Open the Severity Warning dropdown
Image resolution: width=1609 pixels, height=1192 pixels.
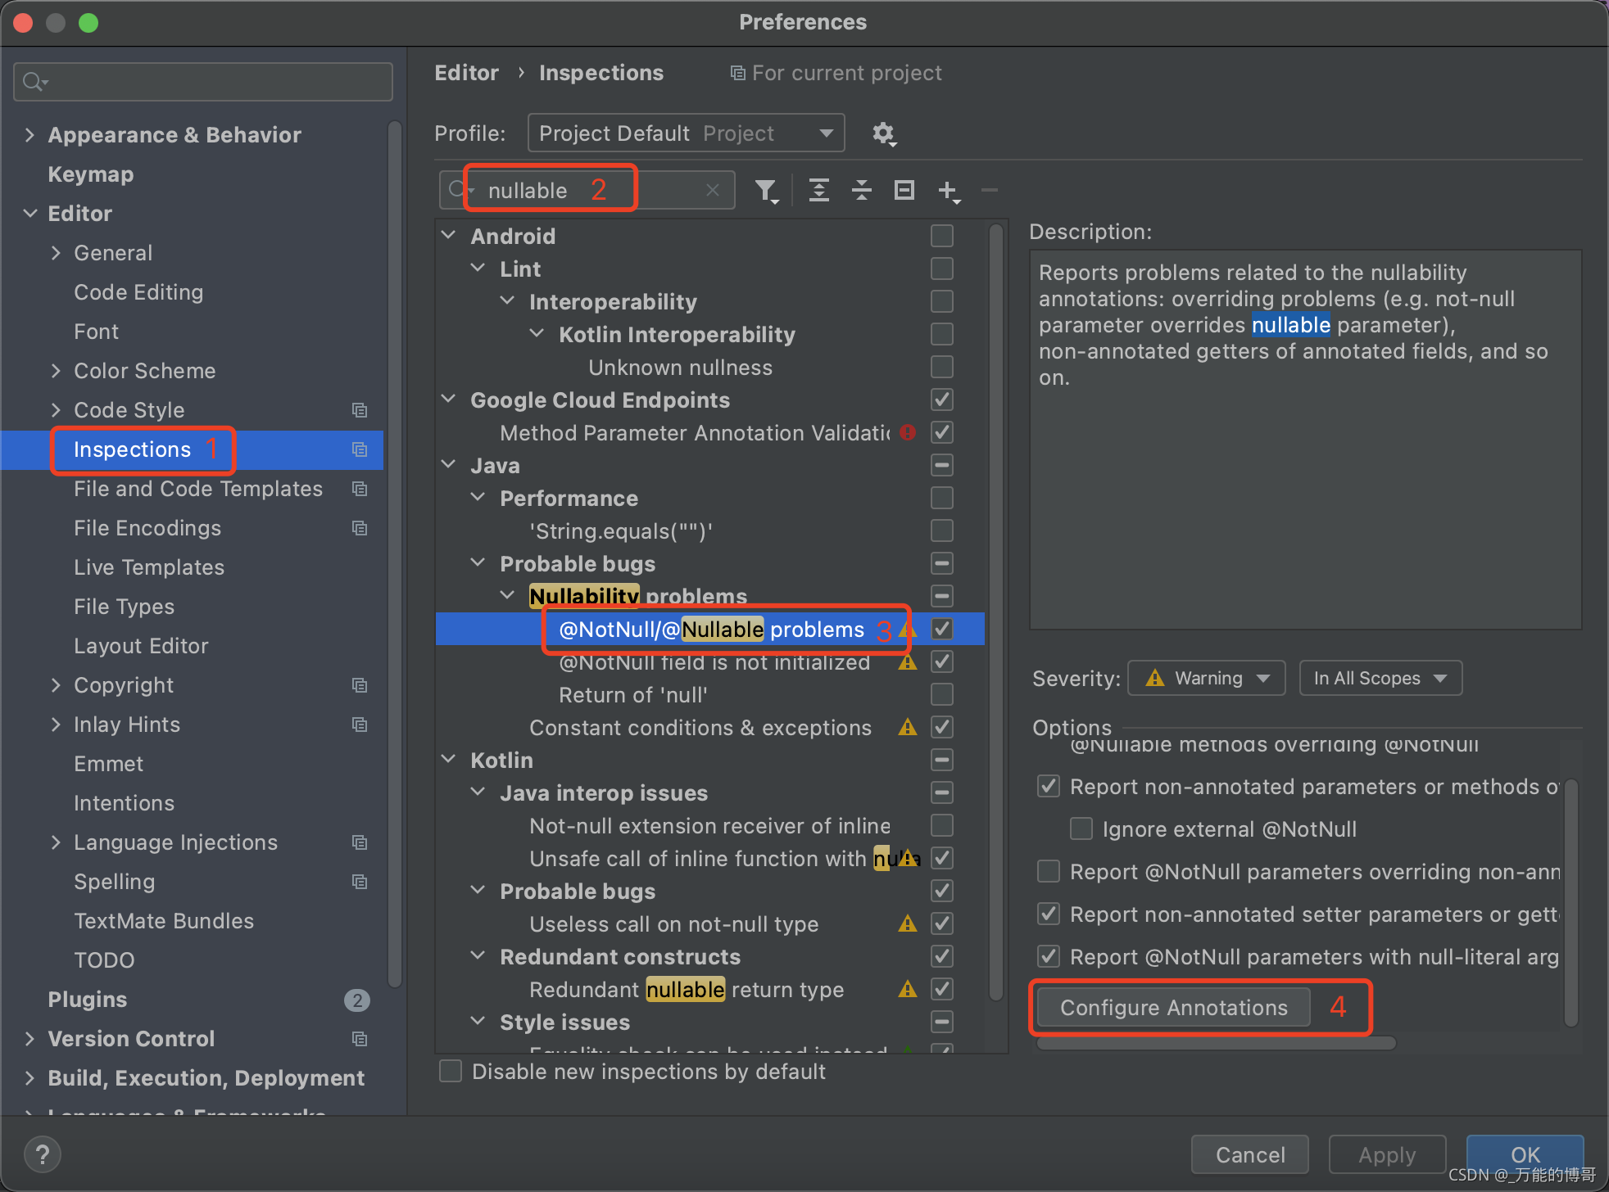point(1205,677)
